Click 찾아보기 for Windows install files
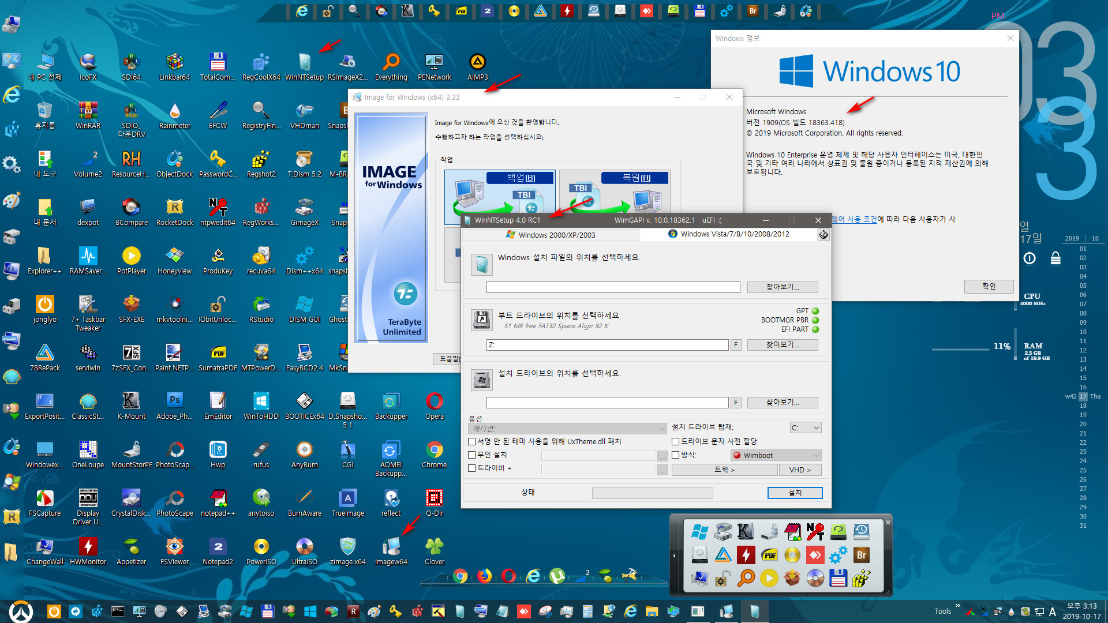 pos(783,287)
